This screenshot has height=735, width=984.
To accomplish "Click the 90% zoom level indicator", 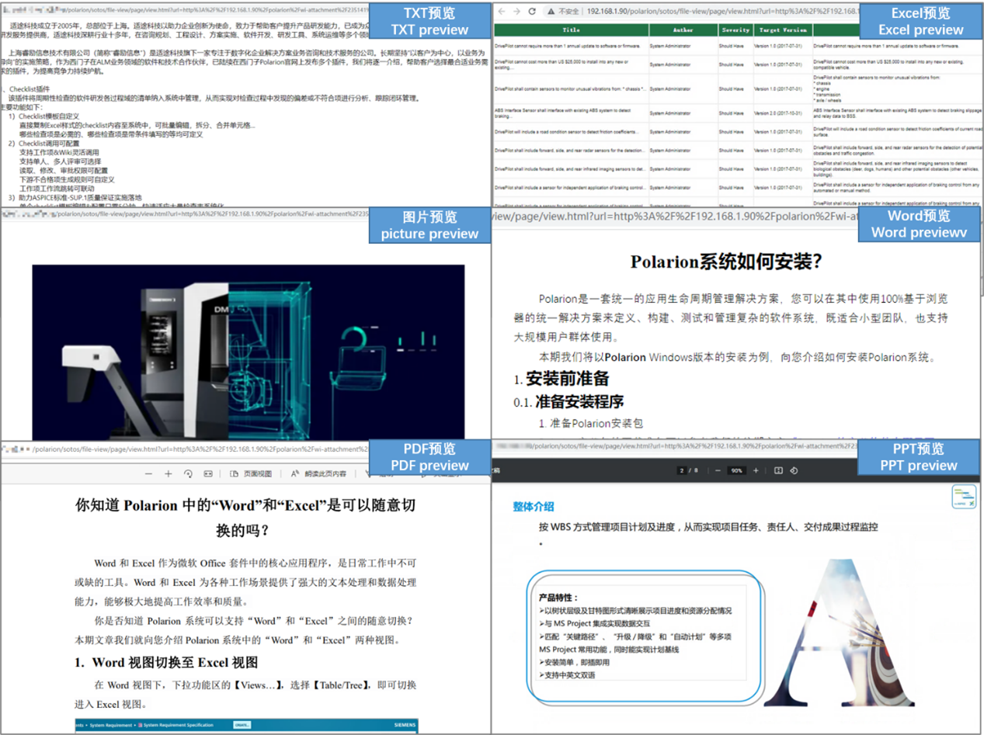I will (735, 472).
